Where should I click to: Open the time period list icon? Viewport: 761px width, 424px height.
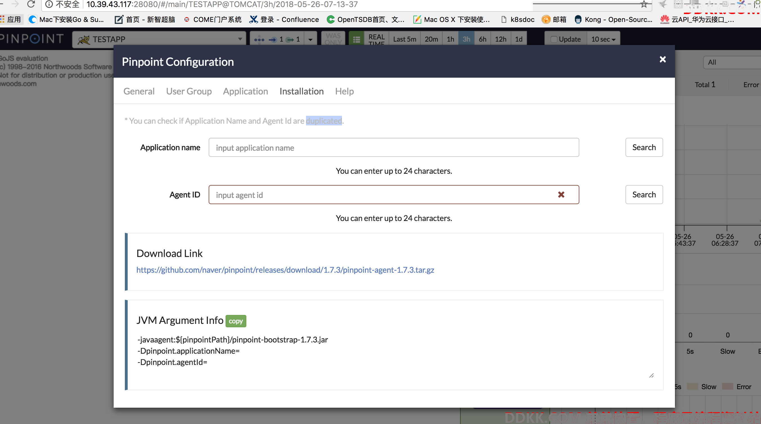pyautogui.click(x=357, y=39)
